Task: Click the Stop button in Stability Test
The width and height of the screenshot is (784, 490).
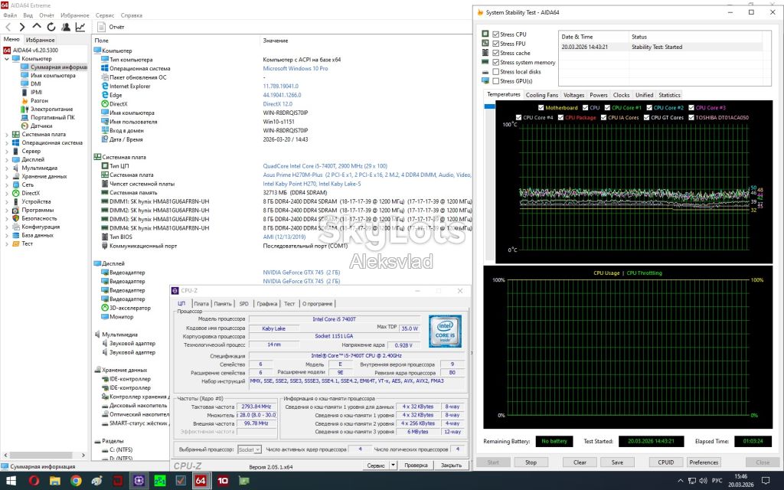Action: point(531,462)
